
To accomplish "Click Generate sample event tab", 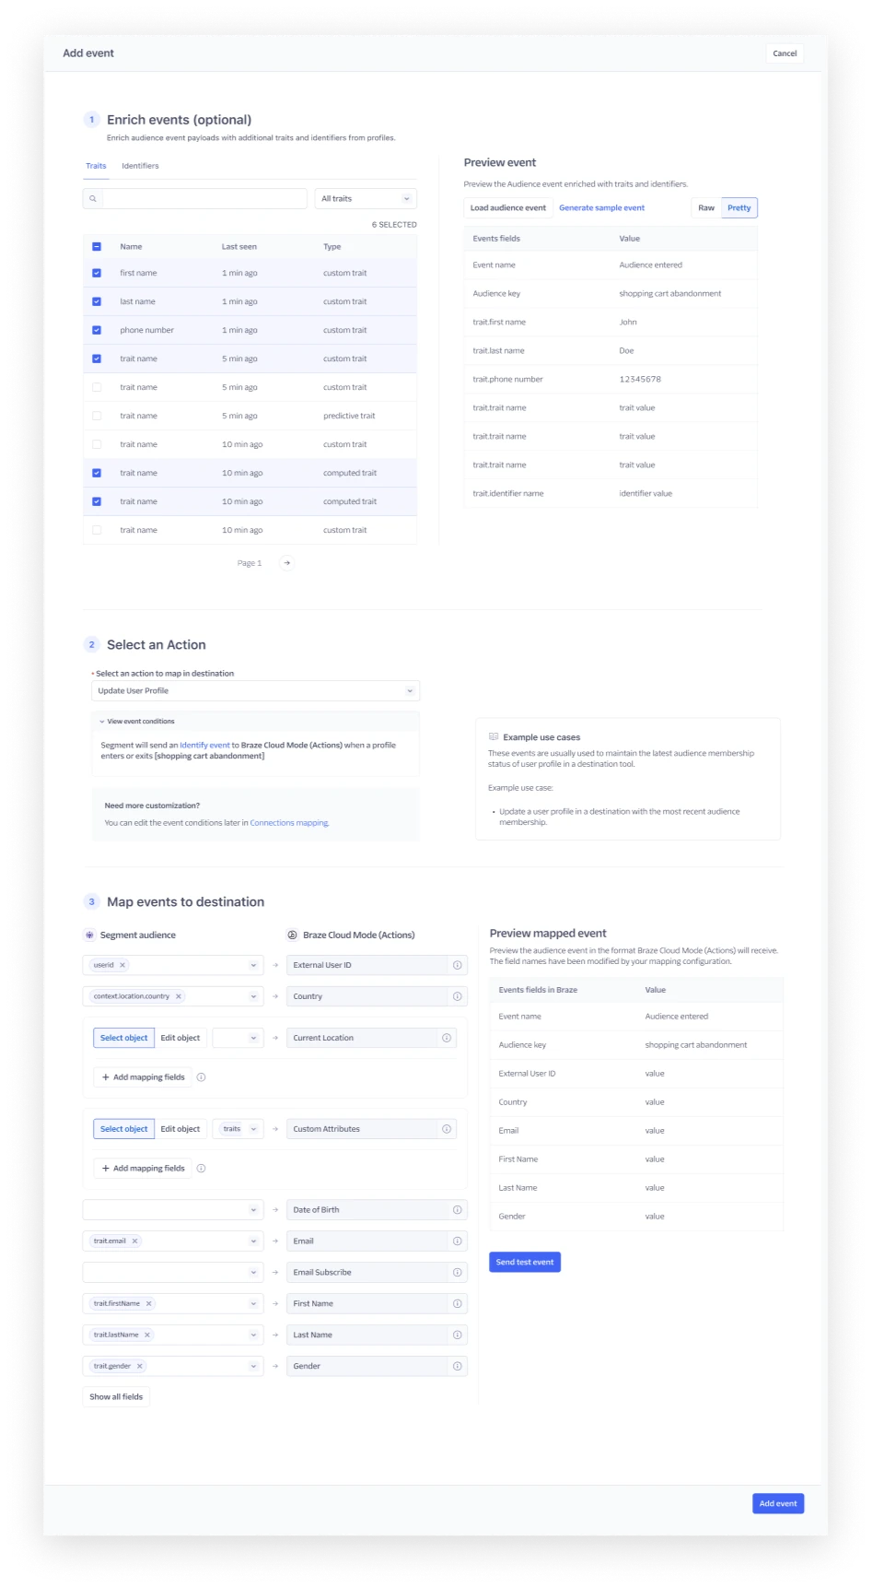I will pyautogui.click(x=602, y=207).
